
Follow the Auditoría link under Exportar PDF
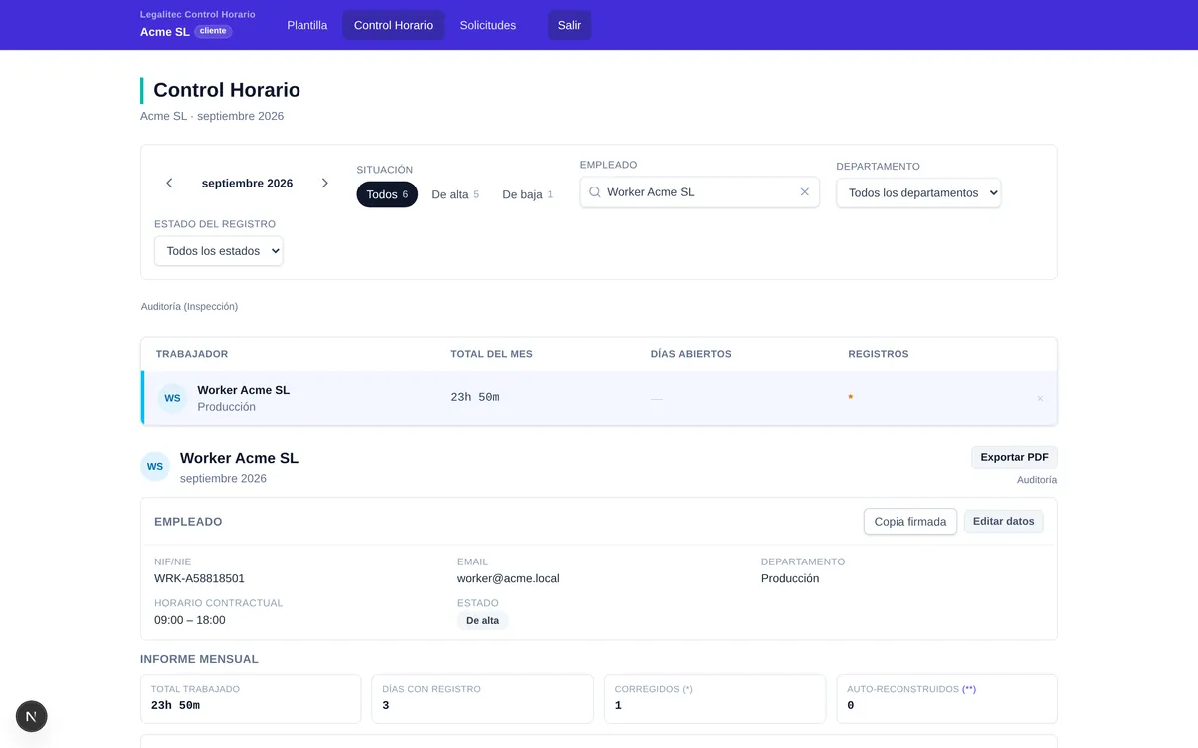[x=1037, y=480]
